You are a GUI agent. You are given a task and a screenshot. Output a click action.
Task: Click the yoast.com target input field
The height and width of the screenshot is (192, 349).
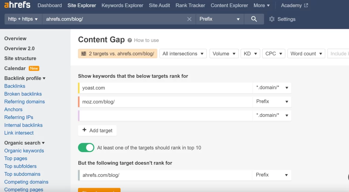(166, 88)
